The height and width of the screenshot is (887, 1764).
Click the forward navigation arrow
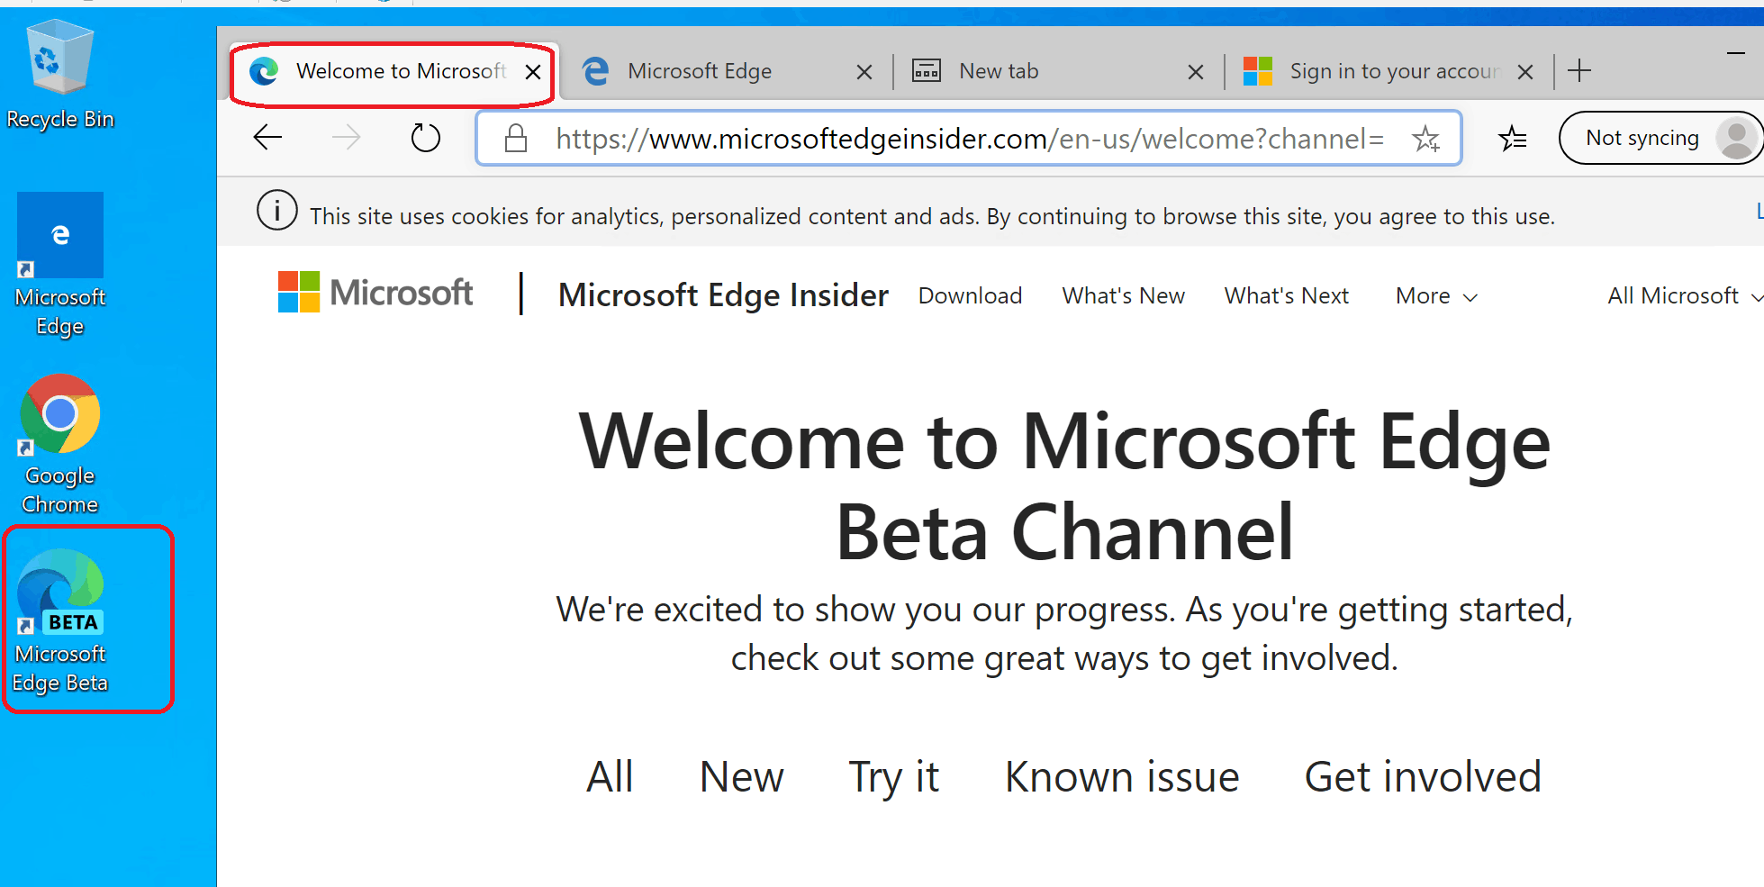point(346,138)
